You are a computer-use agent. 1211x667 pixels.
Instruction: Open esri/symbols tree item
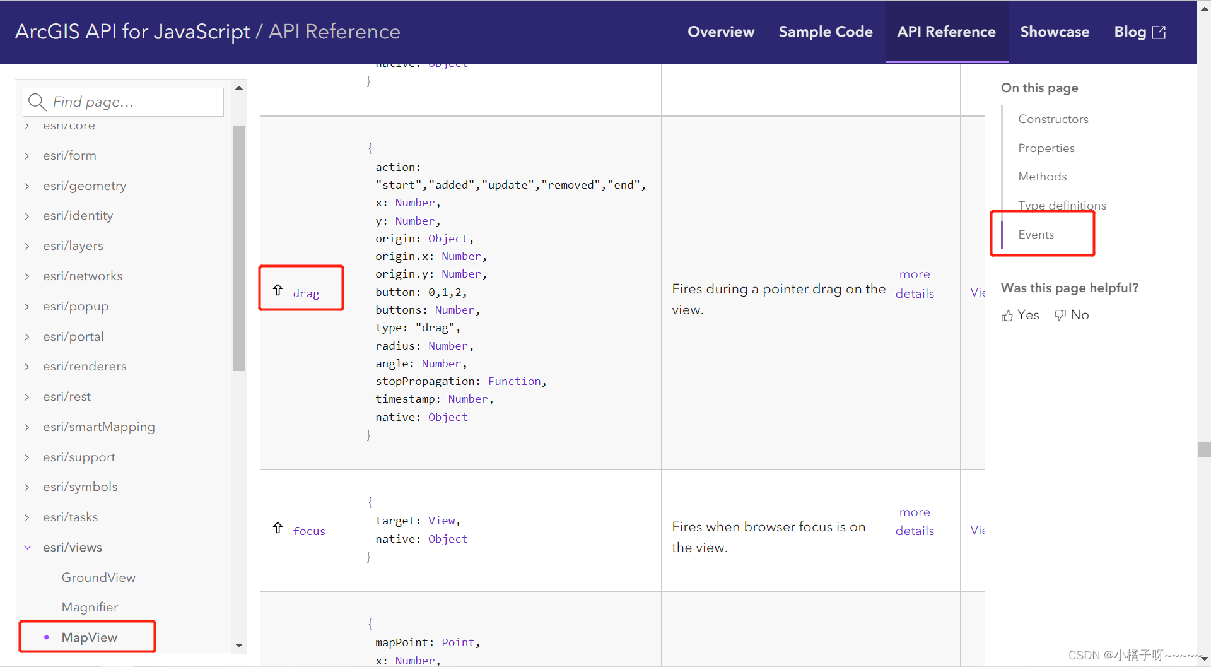(x=80, y=487)
